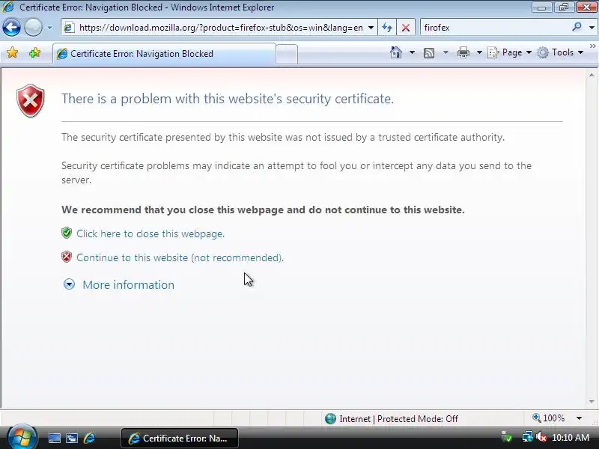Select Certificate Error taskbar button
The width and height of the screenshot is (599, 449).
(180, 438)
